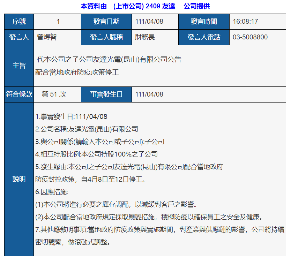Select the 事實發生日 header cell

[106, 94]
